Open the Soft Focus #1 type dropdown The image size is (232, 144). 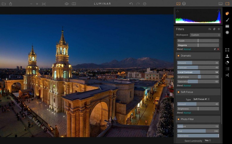[x=201, y=99]
